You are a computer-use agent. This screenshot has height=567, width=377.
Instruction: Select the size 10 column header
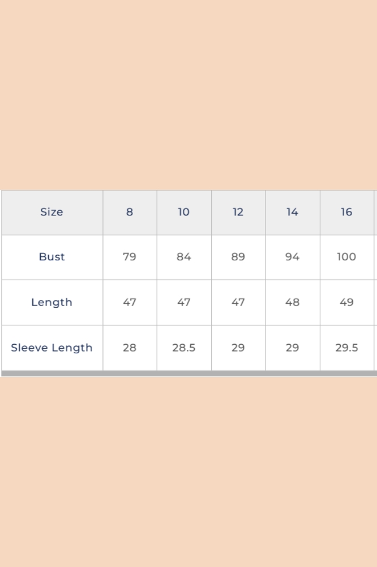click(184, 212)
